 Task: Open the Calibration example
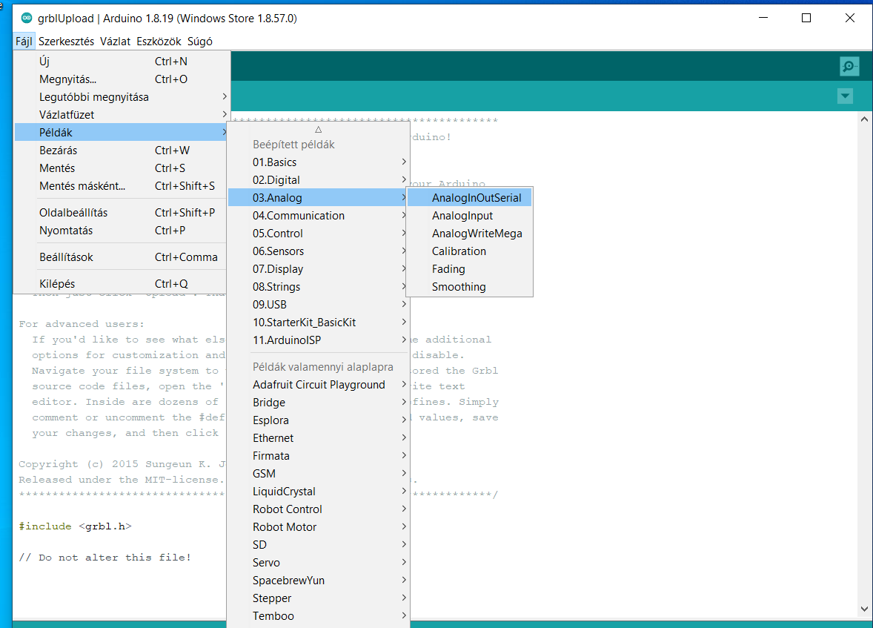pyautogui.click(x=469, y=251)
